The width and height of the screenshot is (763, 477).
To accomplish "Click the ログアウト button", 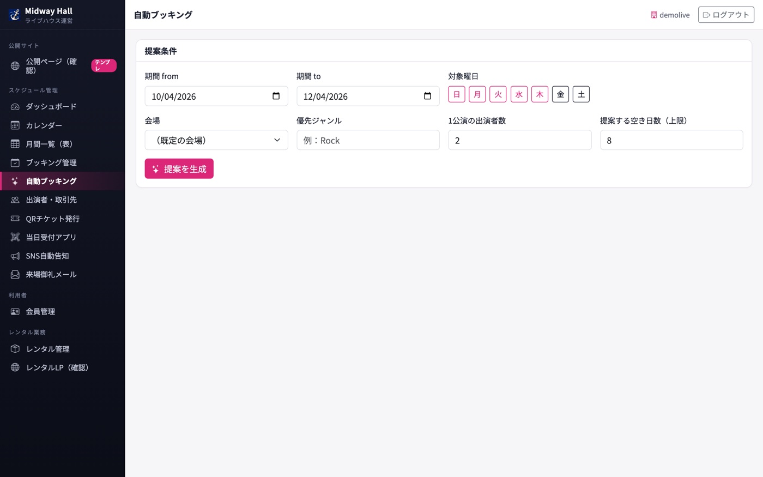I will coord(726,15).
